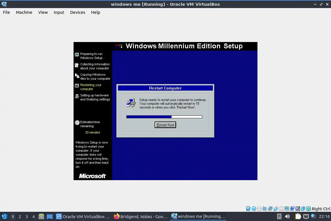The image size is (331, 221).
Task: Click the eject removable media tray icon
Action: coord(279,216)
